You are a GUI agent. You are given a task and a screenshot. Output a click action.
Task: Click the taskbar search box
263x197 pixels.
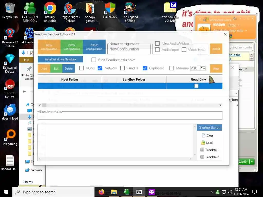click(x=53, y=192)
